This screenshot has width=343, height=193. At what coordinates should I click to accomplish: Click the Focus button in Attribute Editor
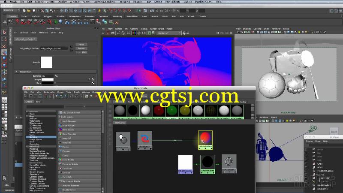81,45
